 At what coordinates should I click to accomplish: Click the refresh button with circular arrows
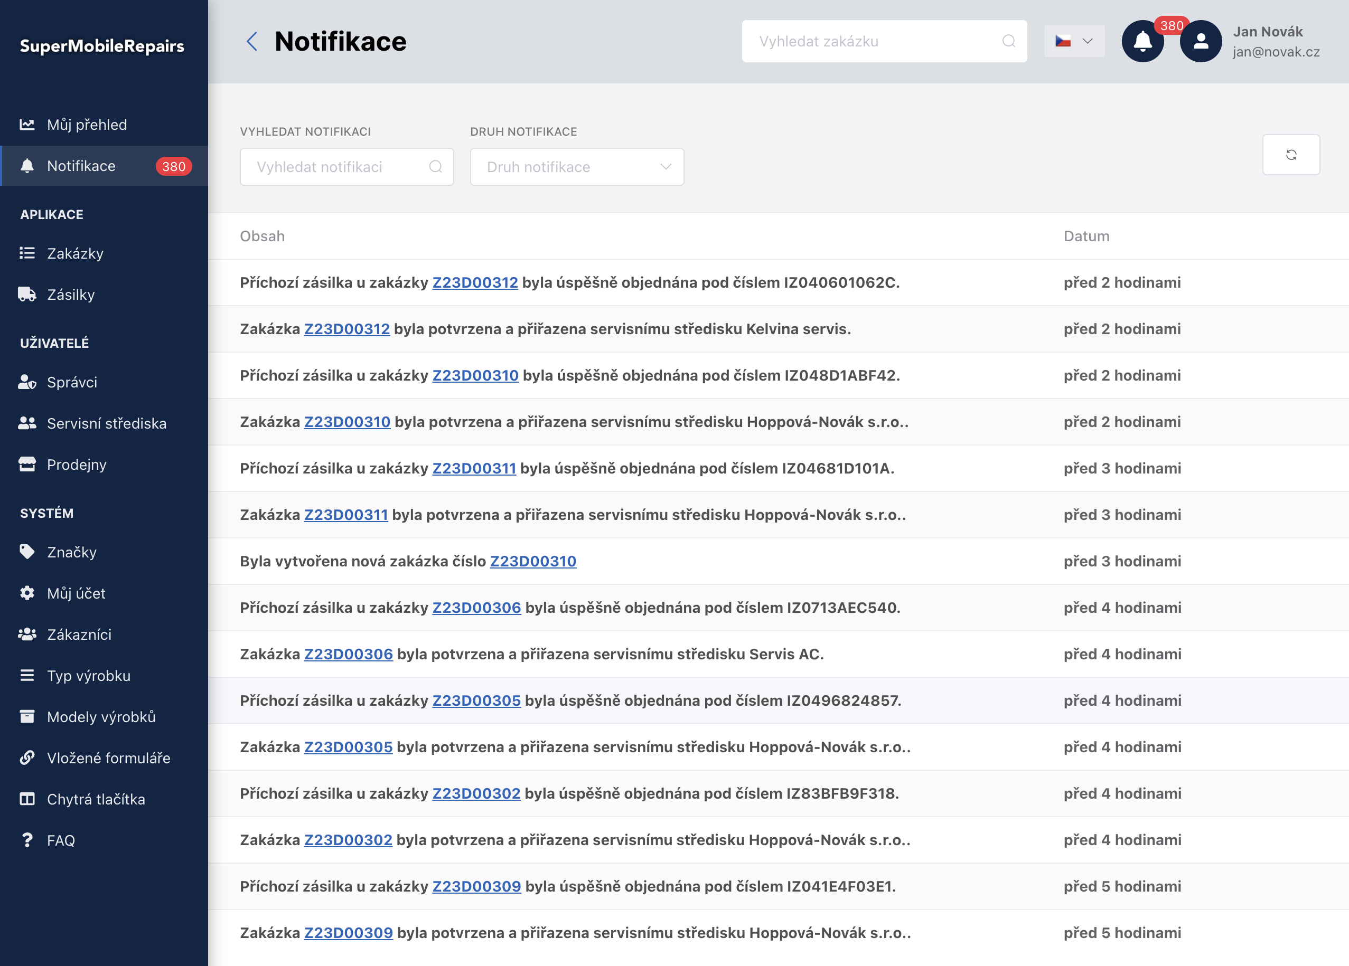pos(1291,155)
